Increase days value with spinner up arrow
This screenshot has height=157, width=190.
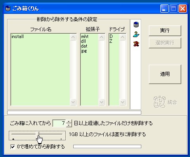(69, 121)
